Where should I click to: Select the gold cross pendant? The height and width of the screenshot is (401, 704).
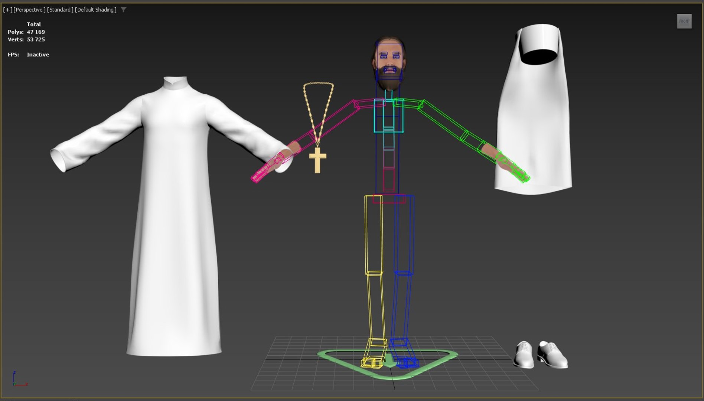(x=317, y=160)
